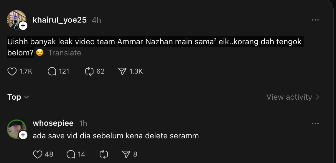Open replies on khairul_yoe25's post

(52, 72)
